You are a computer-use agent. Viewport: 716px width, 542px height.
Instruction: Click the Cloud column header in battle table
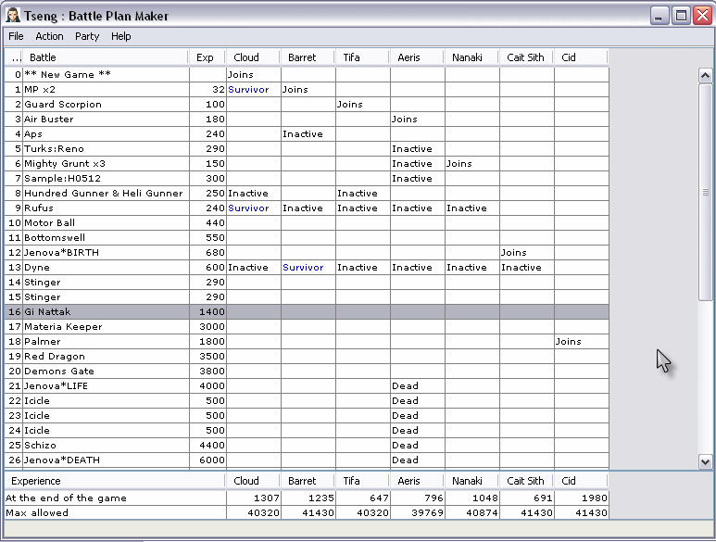point(253,57)
